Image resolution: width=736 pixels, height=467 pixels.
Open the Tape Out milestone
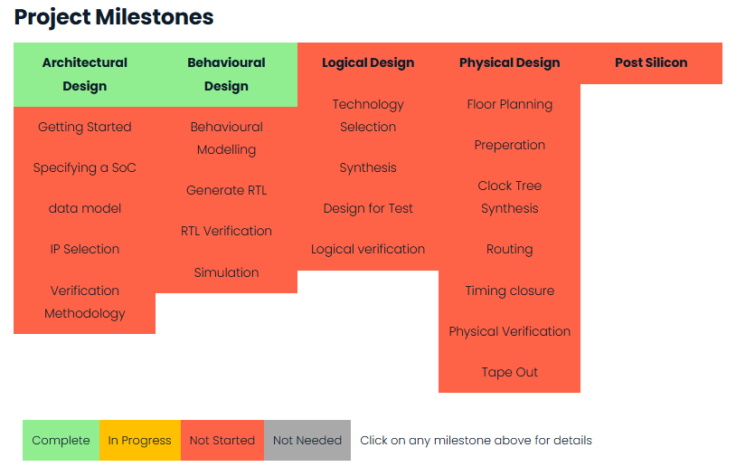[509, 372]
